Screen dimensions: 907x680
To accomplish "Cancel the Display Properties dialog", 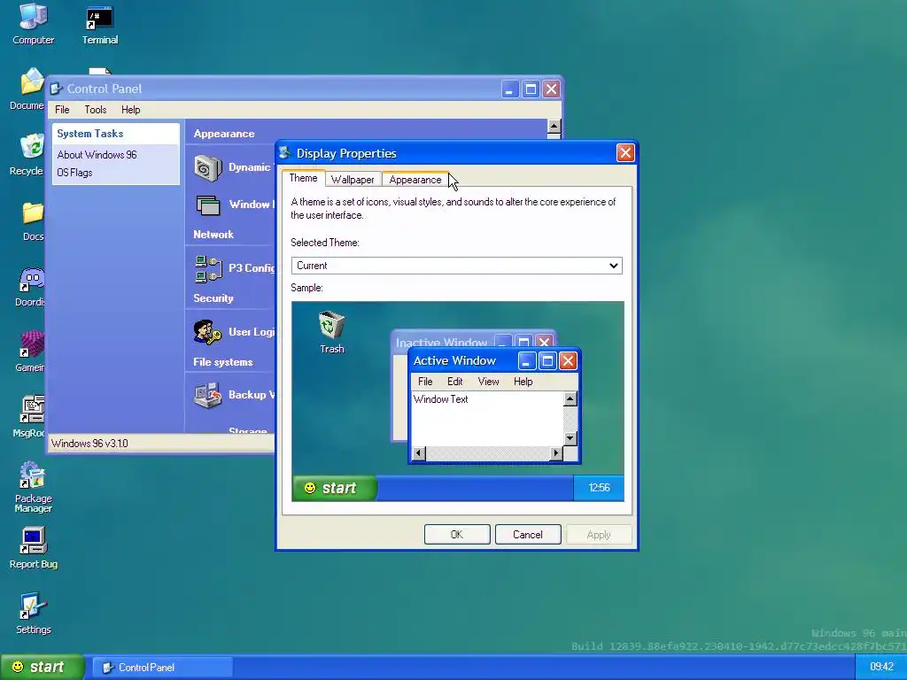I will (528, 534).
